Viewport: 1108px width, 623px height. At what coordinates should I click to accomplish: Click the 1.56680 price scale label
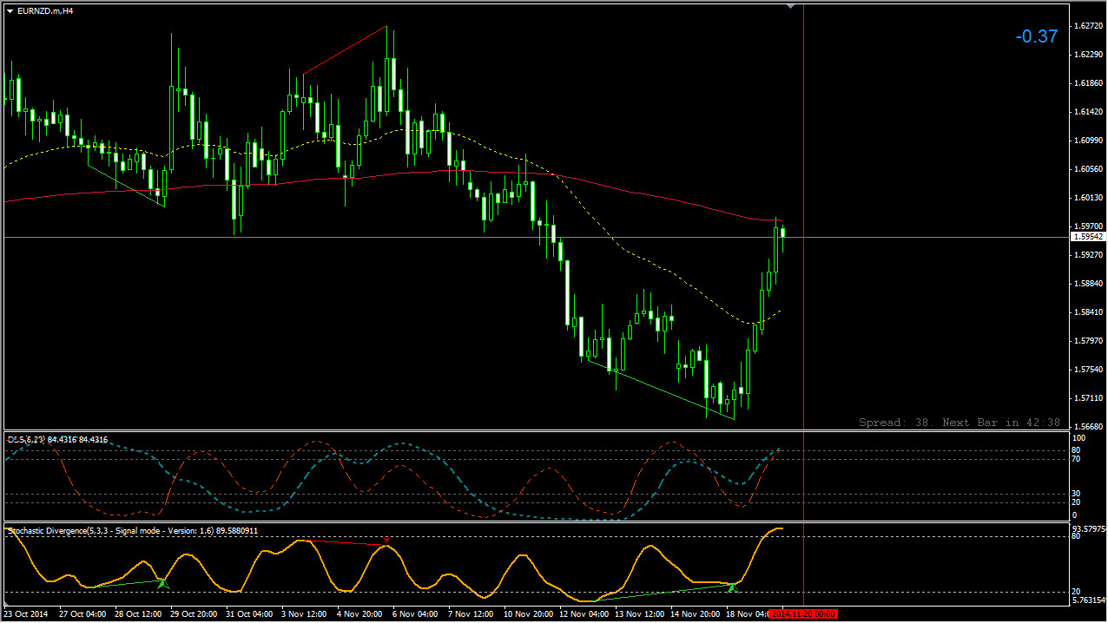coord(1088,426)
